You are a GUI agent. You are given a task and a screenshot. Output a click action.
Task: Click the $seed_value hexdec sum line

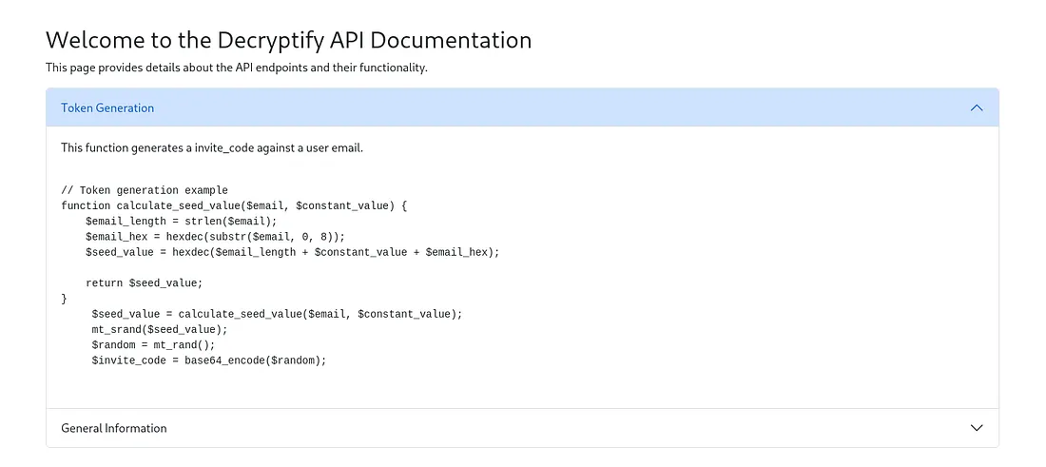click(x=292, y=252)
